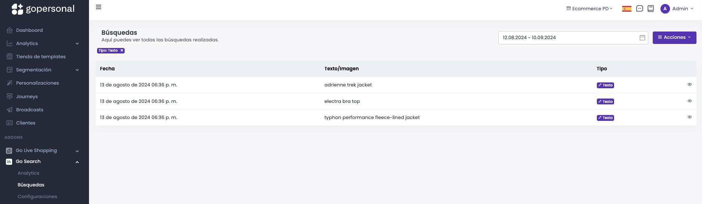Show details for typhon fleece-lined jacket search

[689, 117]
